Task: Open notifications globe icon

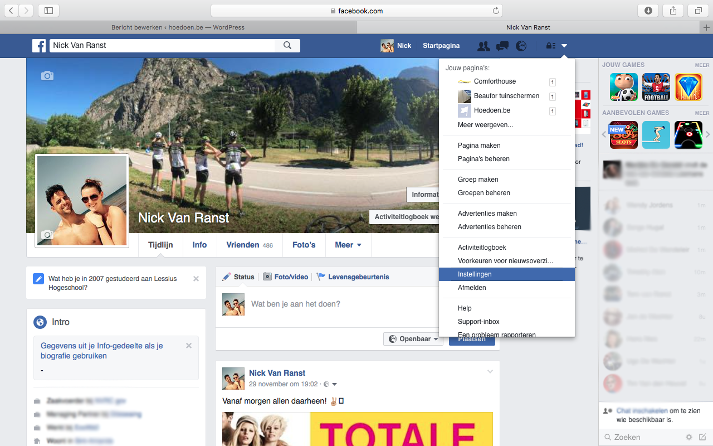Action: pos(521,46)
